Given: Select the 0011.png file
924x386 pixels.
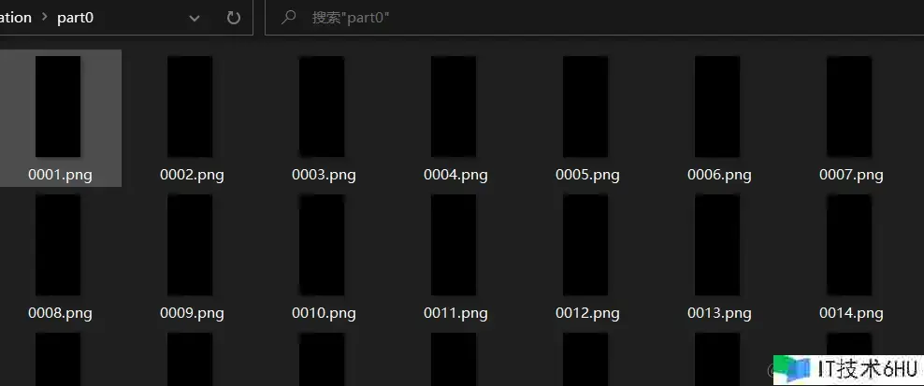Looking at the screenshot, I should click(455, 256).
